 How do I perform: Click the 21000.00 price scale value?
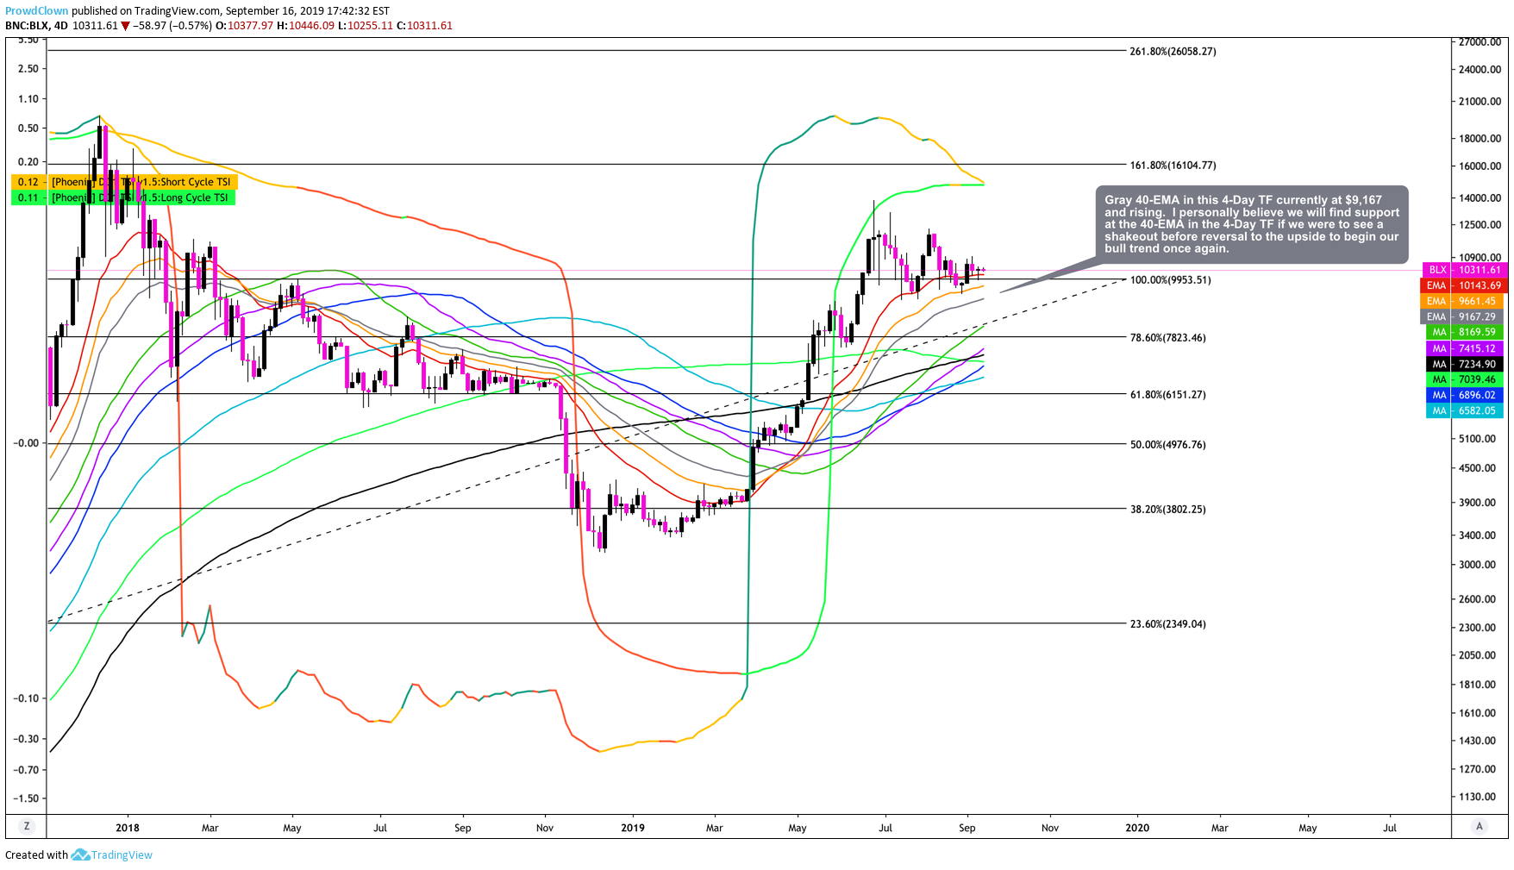point(1480,101)
